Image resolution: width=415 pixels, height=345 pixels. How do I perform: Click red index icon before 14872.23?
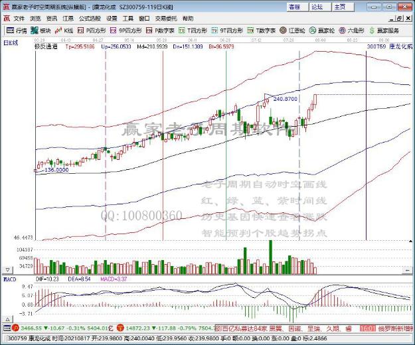coord(120,328)
